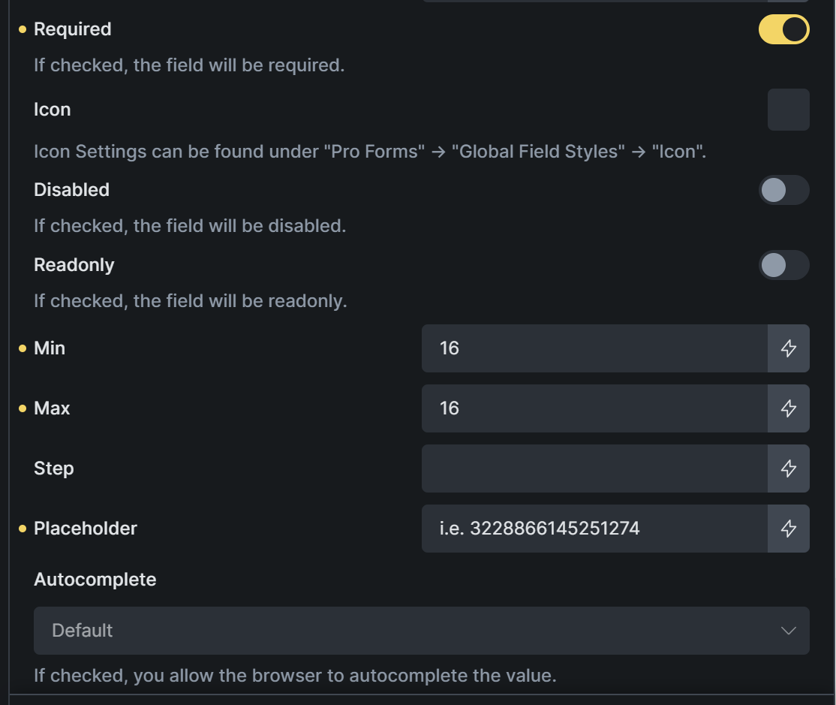The height and width of the screenshot is (705, 836).
Task: Click the Autocomplete setting label
Action: pyautogui.click(x=95, y=580)
